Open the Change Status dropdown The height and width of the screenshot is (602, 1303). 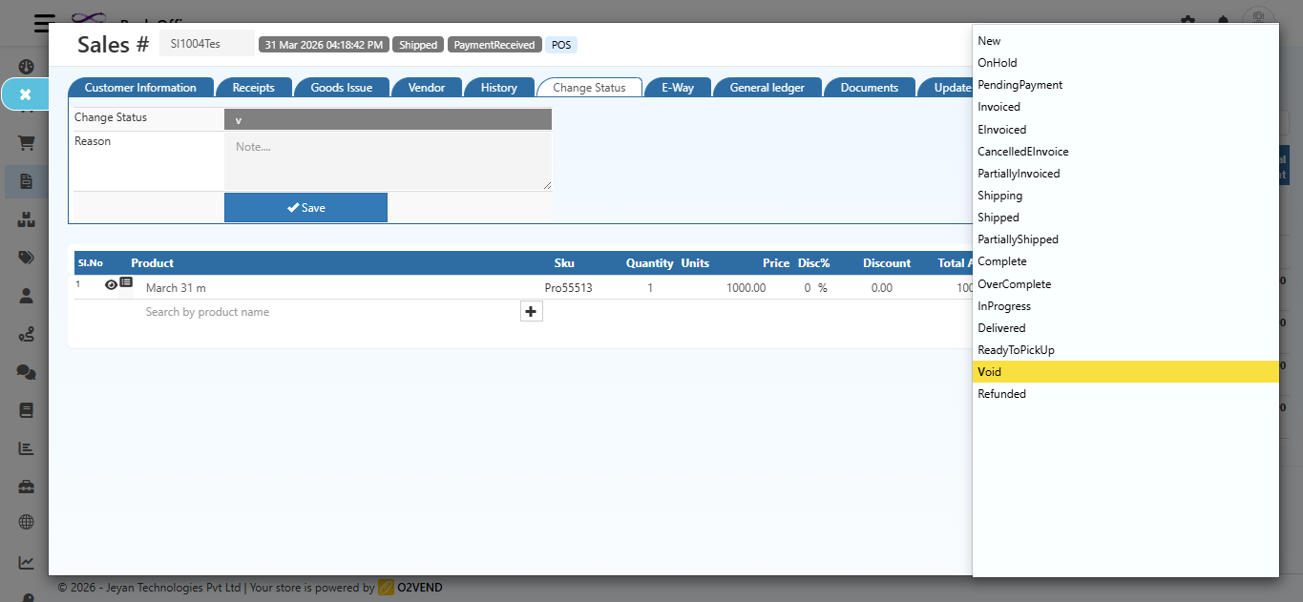388,119
